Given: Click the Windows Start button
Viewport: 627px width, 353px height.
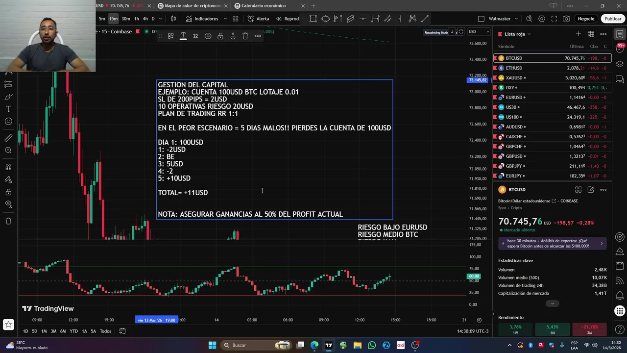Looking at the screenshot, I should coord(212,345).
